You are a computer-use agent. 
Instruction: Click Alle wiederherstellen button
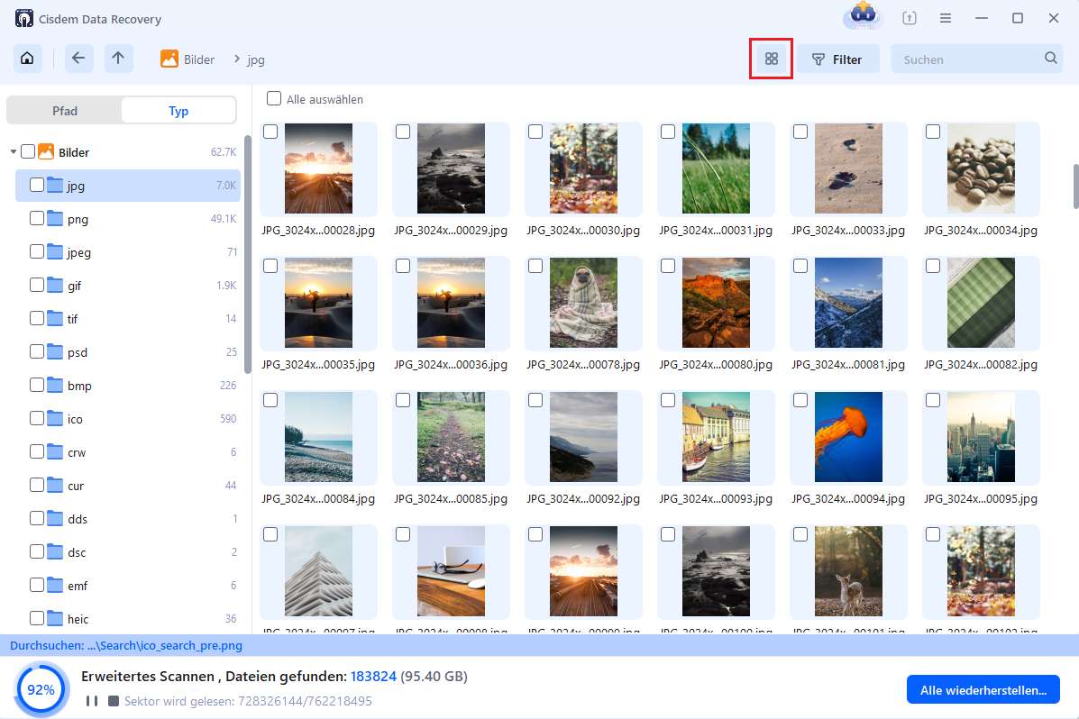983,690
